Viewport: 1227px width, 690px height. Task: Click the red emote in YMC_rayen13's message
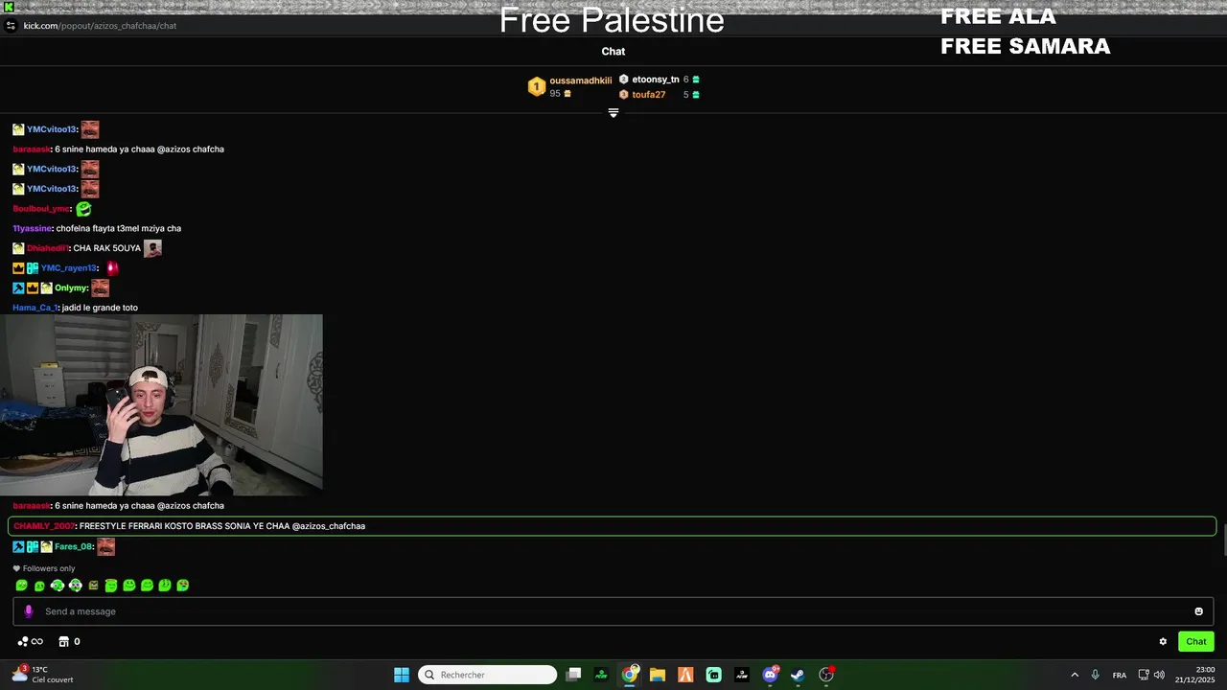[x=112, y=268]
